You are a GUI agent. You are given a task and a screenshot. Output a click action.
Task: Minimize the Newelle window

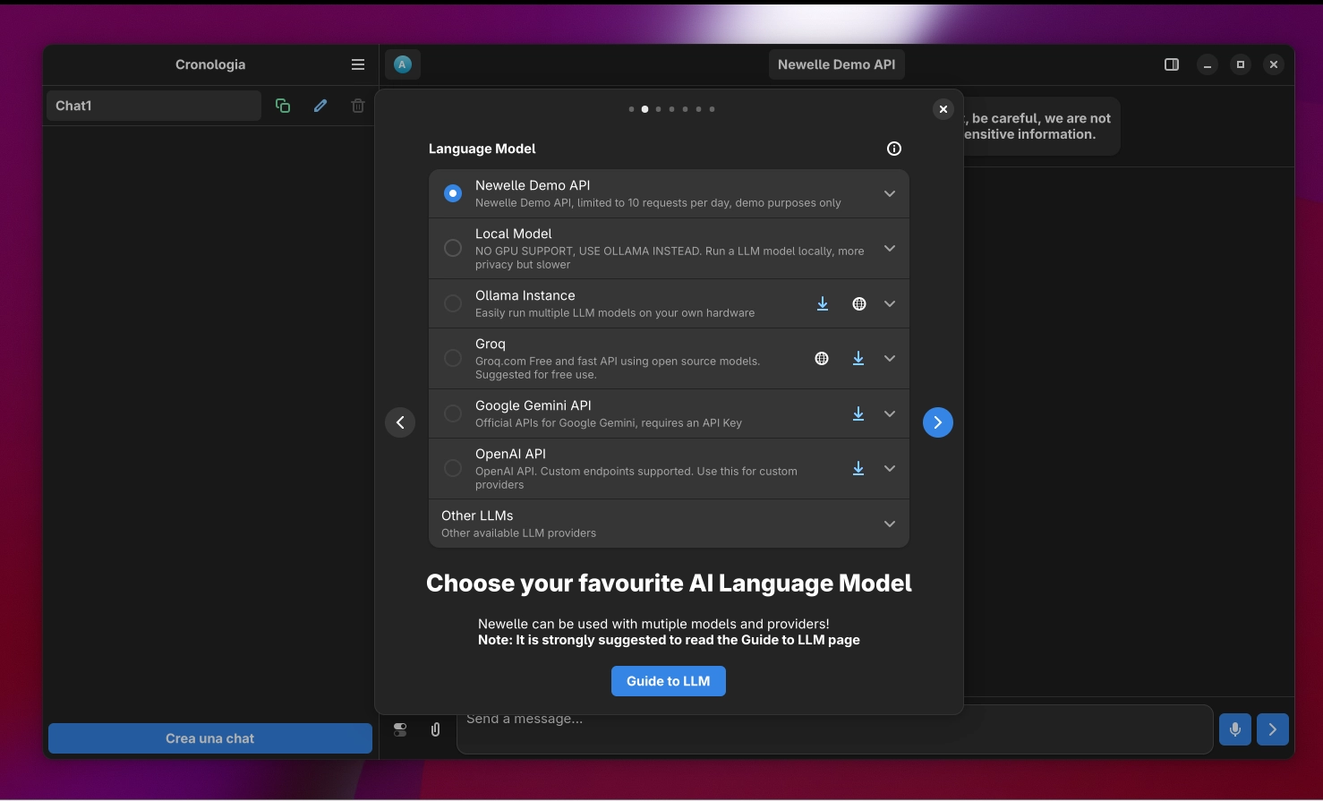point(1208,64)
